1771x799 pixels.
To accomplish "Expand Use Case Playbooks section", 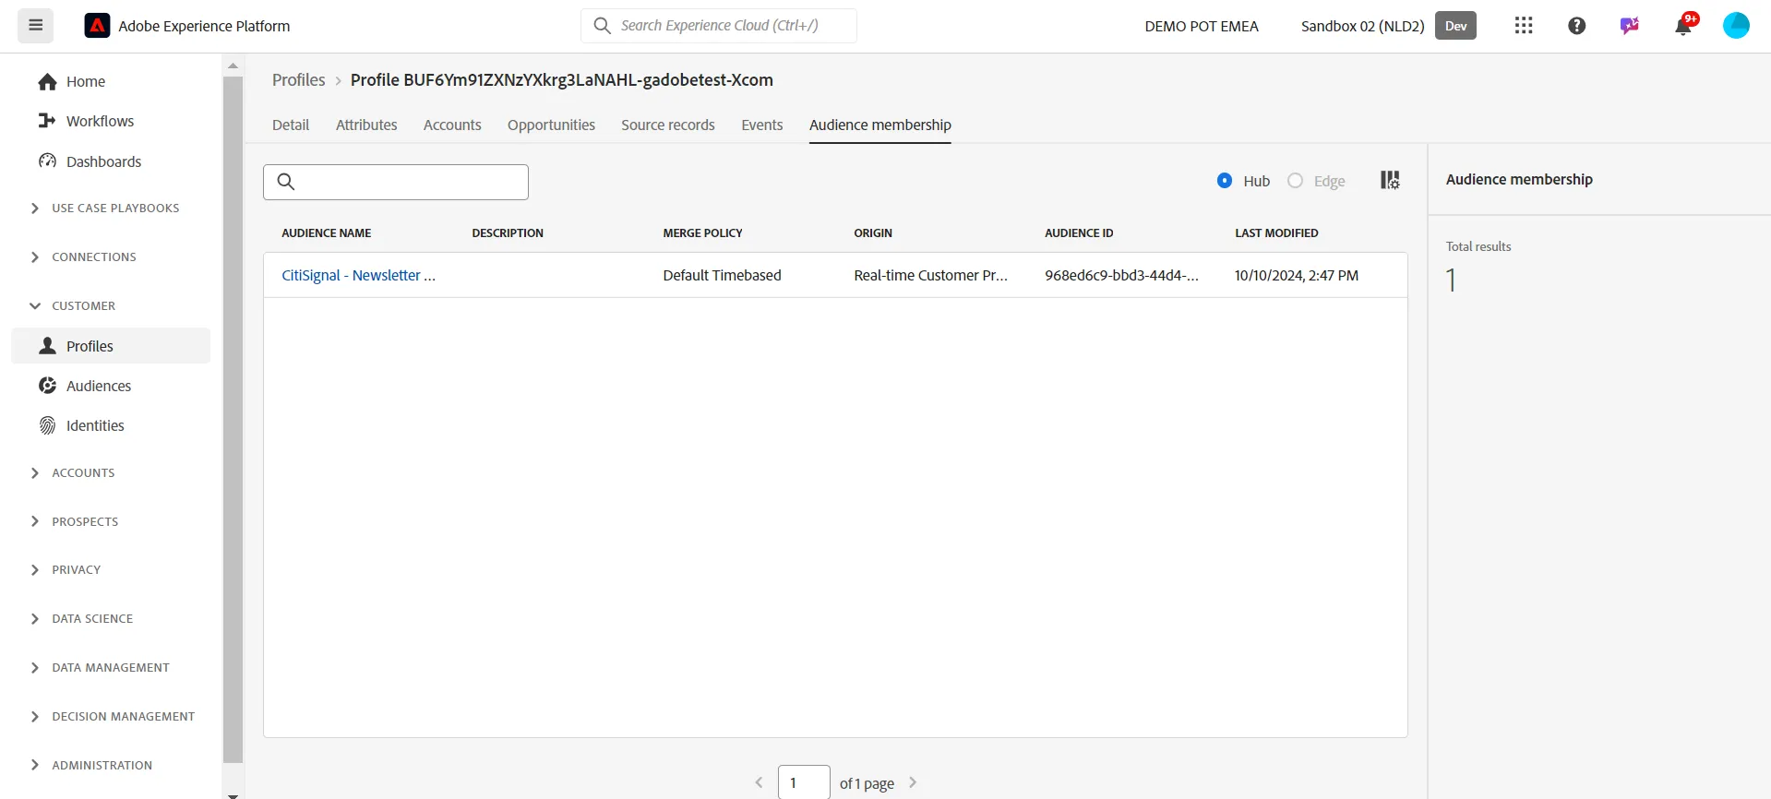I will click(104, 208).
